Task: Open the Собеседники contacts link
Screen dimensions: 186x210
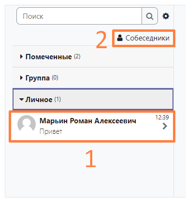Action: pos(143,38)
